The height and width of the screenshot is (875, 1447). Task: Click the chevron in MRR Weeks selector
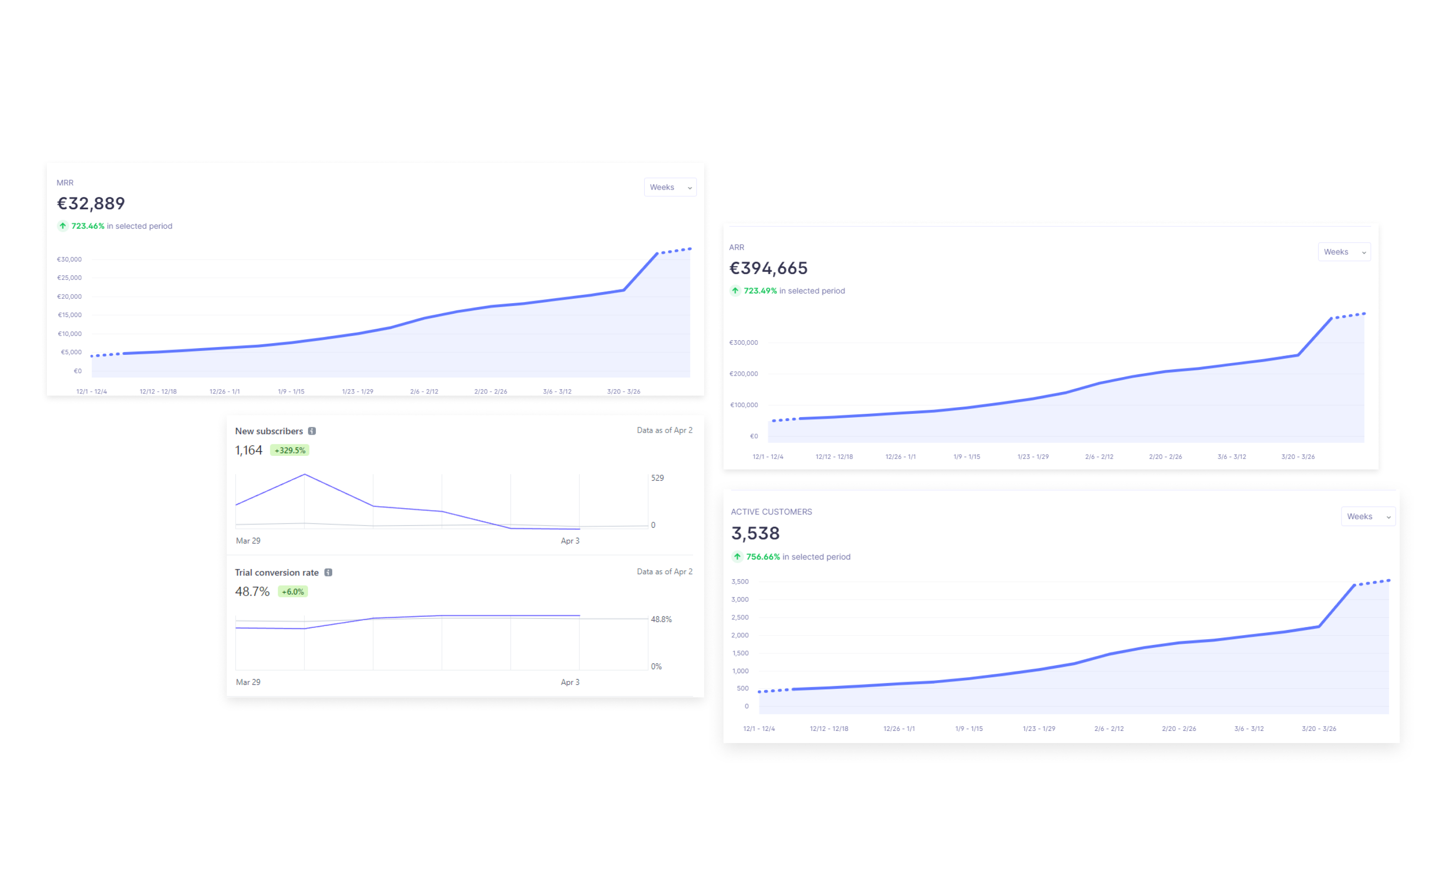tap(690, 188)
